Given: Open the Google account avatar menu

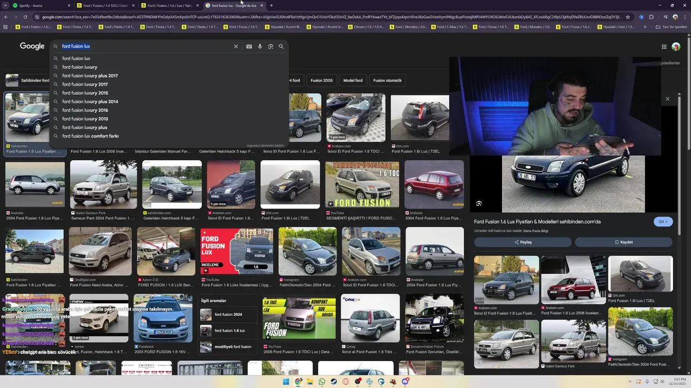Looking at the screenshot, I should [676, 46].
